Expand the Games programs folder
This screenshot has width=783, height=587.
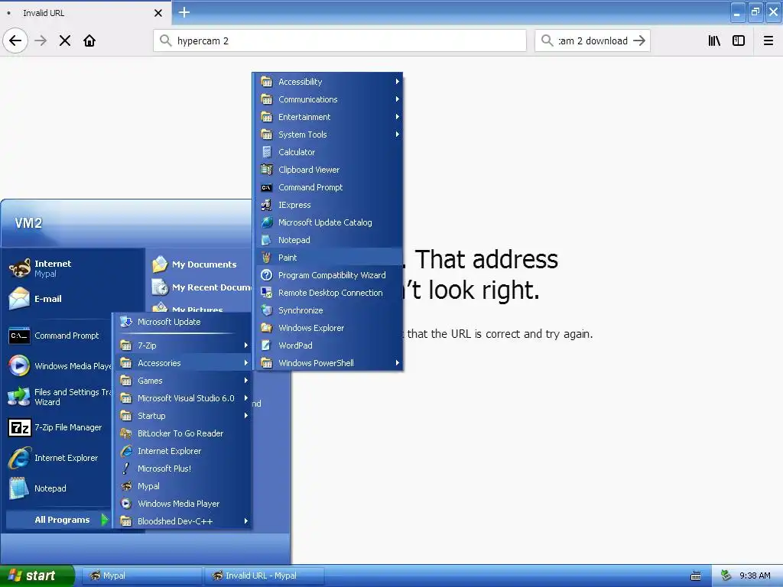[183, 381]
